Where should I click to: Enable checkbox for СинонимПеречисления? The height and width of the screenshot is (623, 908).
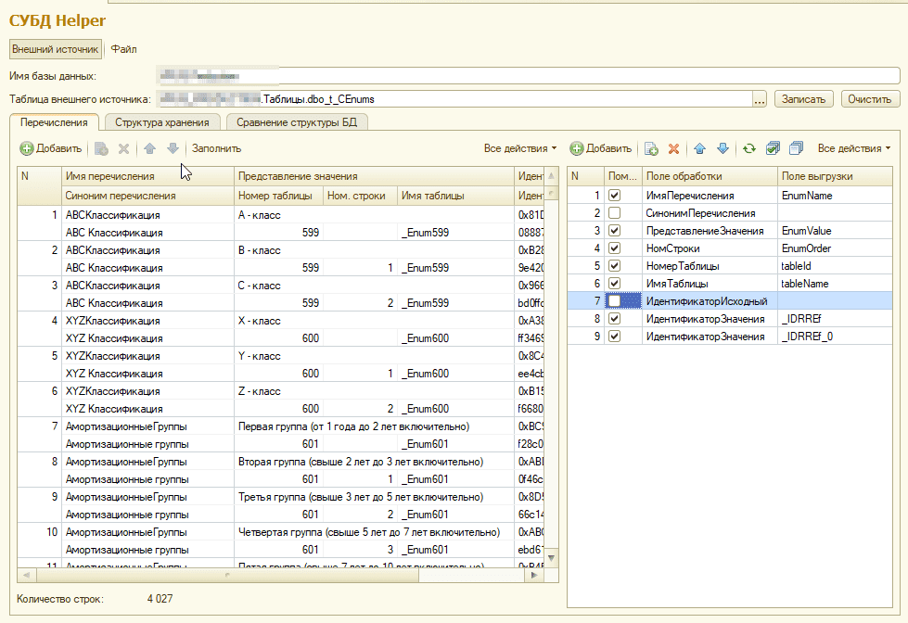(x=614, y=213)
